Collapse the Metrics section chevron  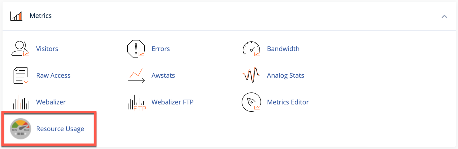point(444,17)
